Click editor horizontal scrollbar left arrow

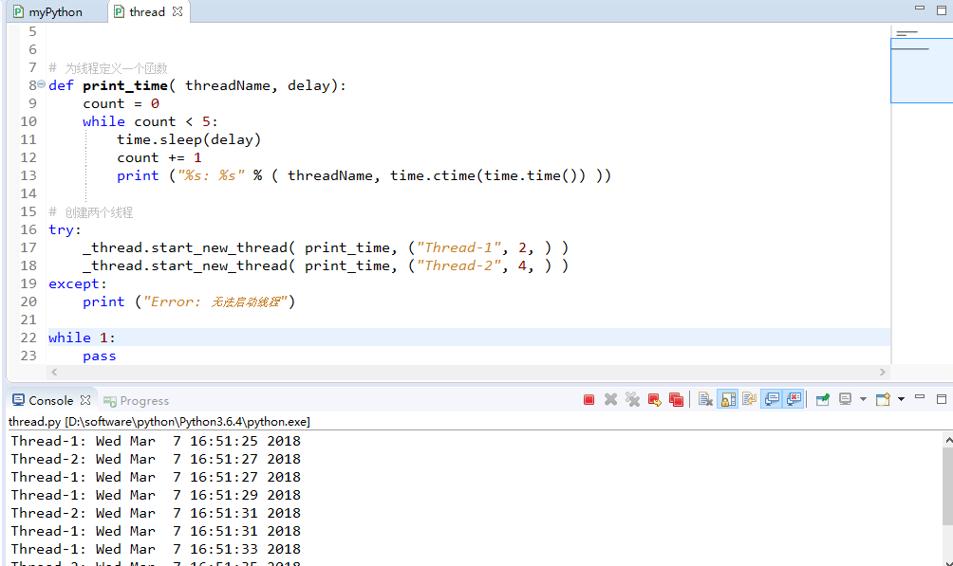[55, 372]
